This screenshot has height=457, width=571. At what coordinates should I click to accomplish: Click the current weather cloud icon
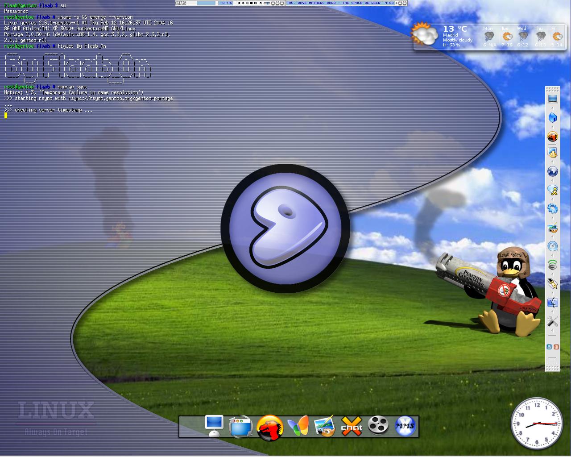(x=424, y=34)
